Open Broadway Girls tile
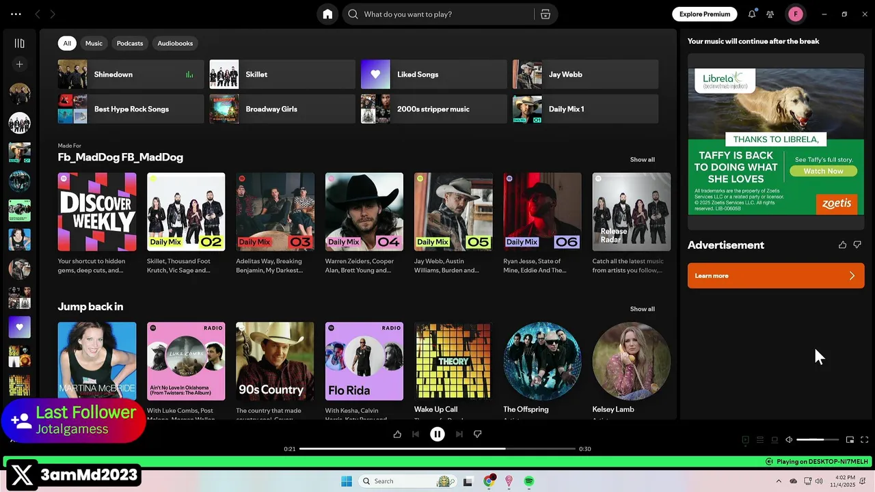 tap(282, 109)
